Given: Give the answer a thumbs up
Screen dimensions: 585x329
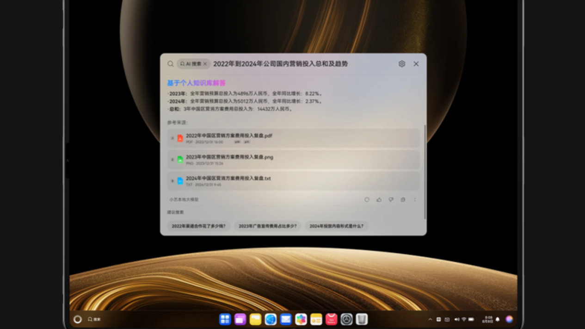Looking at the screenshot, I should coord(379,200).
